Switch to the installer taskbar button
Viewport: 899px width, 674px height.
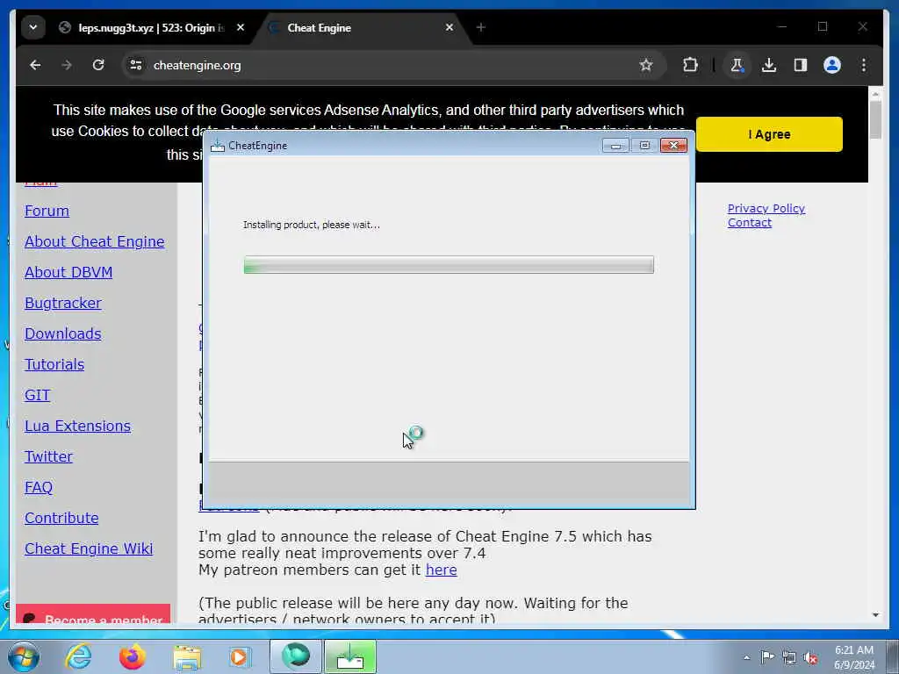click(350, 656)
